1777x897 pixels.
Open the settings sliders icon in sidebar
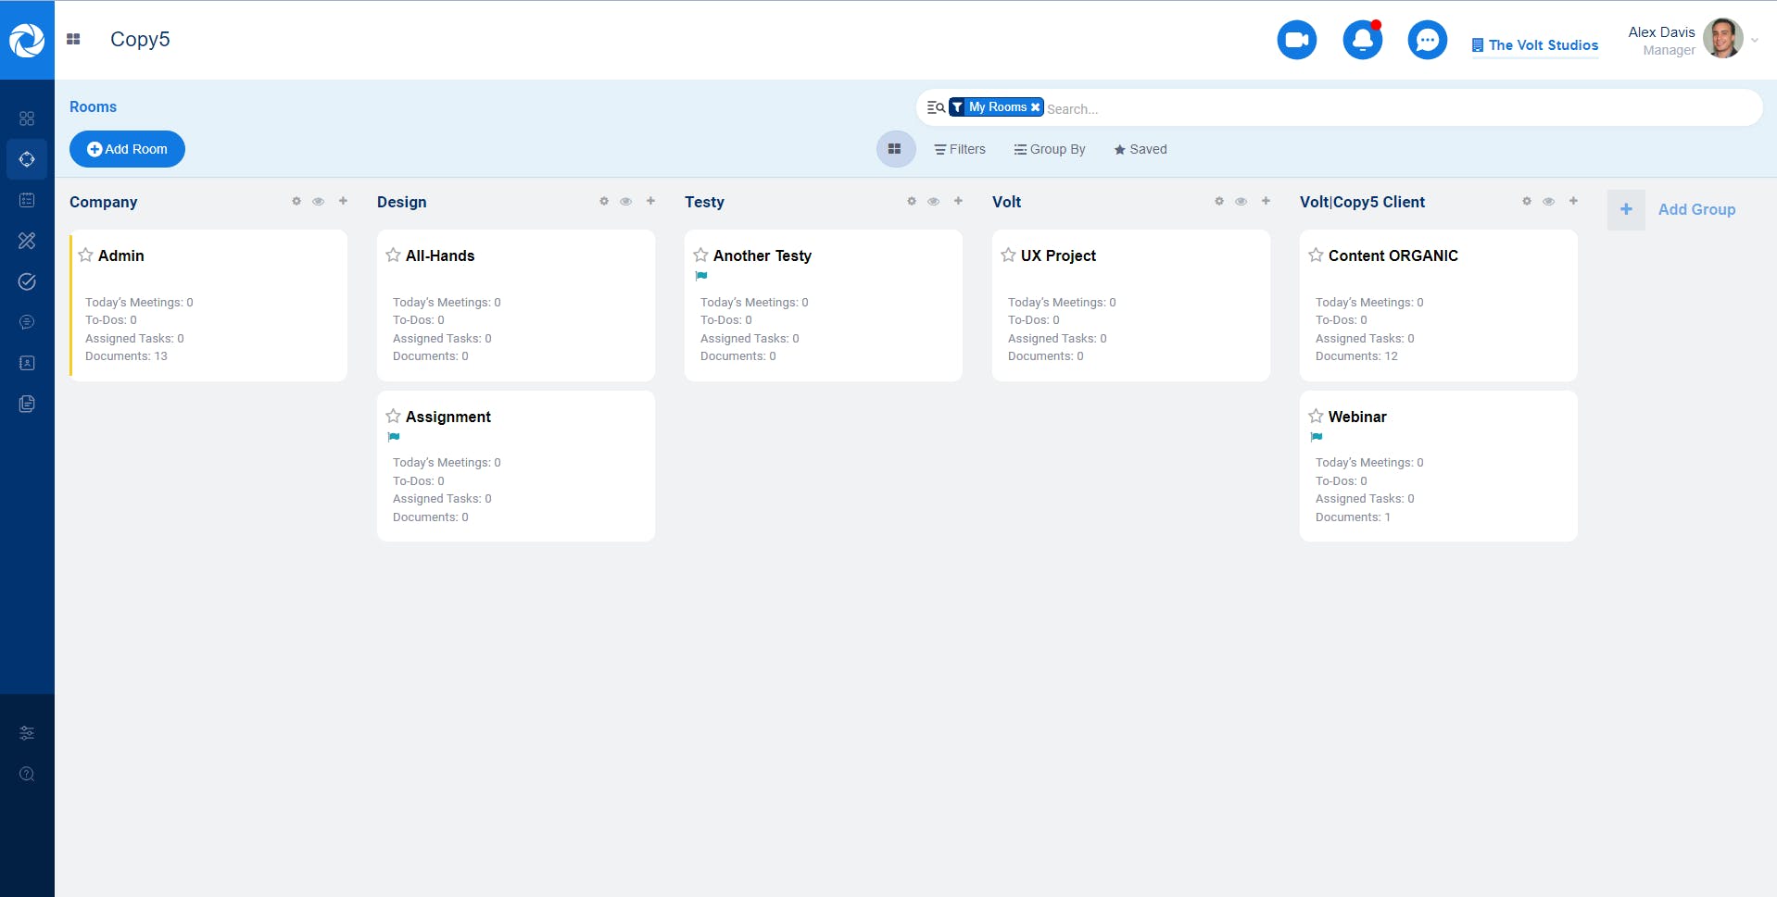click(x=27, y=733)
